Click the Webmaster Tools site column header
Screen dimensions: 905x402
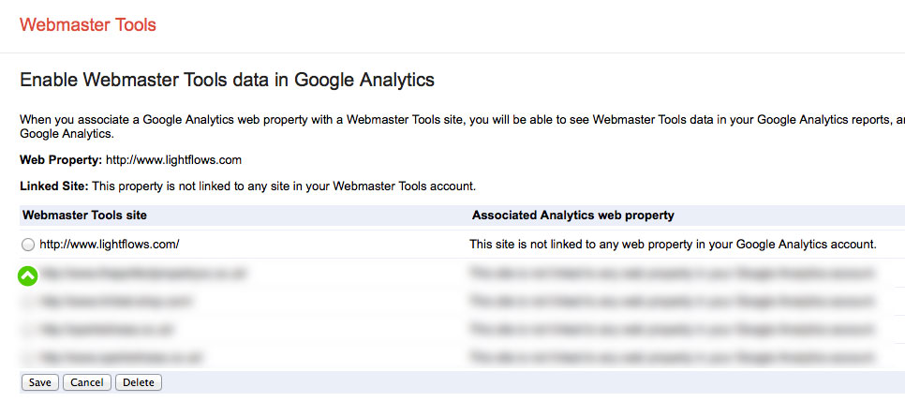[x=85, y=216]
